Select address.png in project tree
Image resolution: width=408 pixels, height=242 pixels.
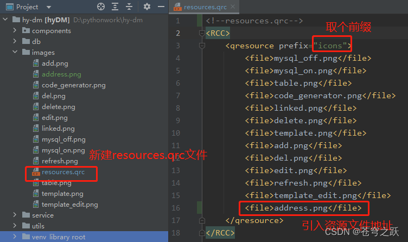click(61, 74)
